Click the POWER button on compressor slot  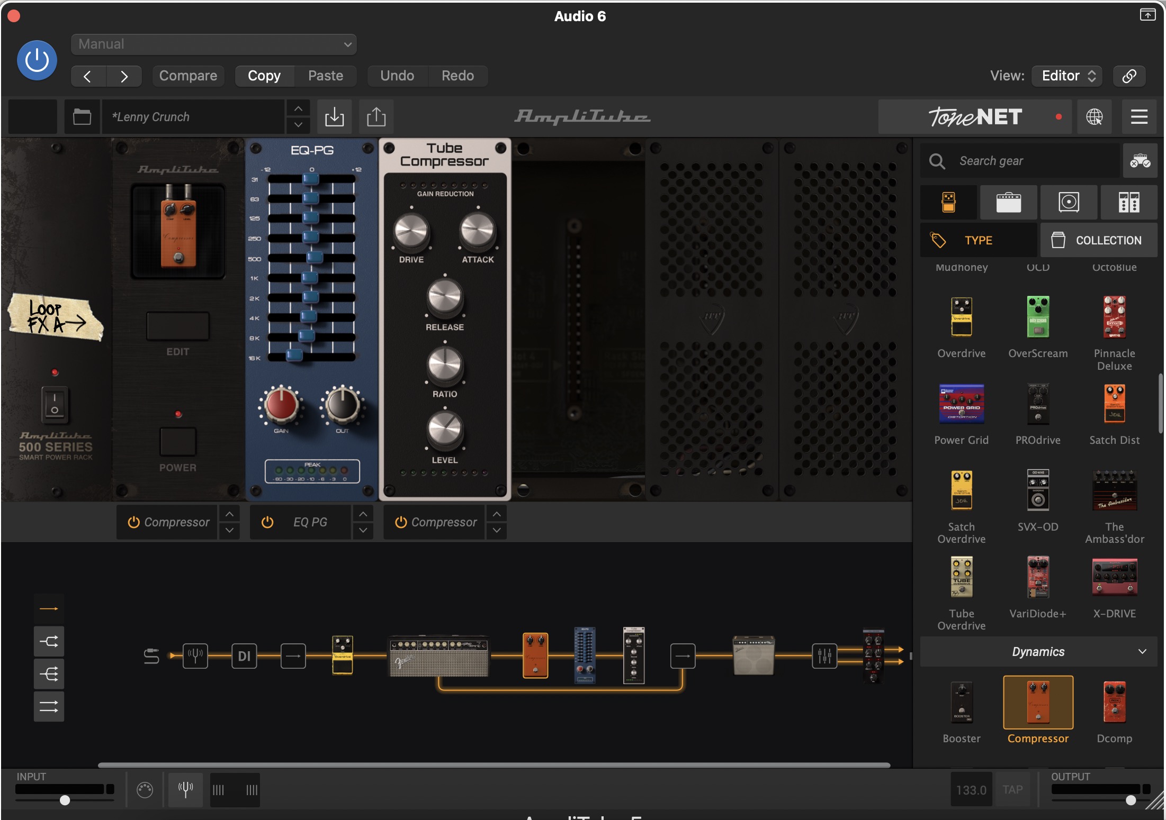tap(178, 441)
